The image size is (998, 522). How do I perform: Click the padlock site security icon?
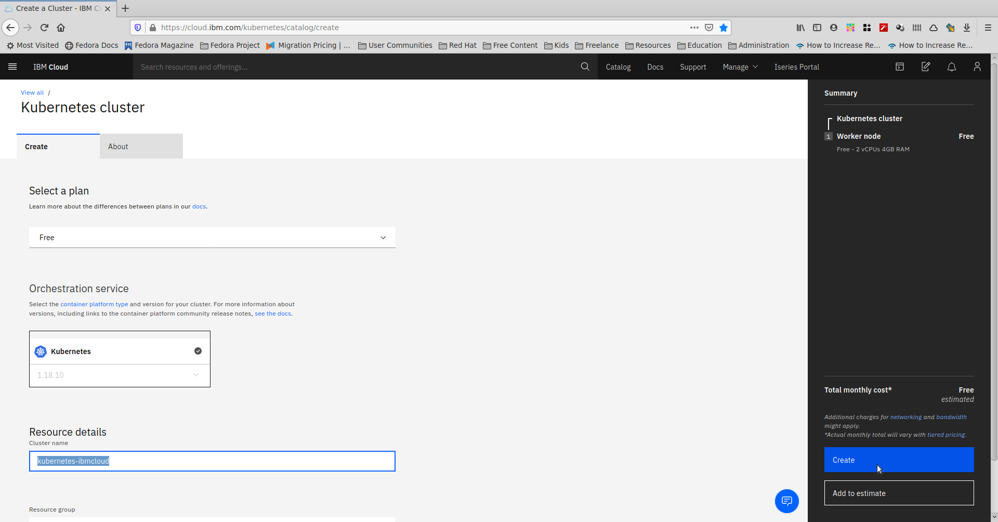click(153, 28)
